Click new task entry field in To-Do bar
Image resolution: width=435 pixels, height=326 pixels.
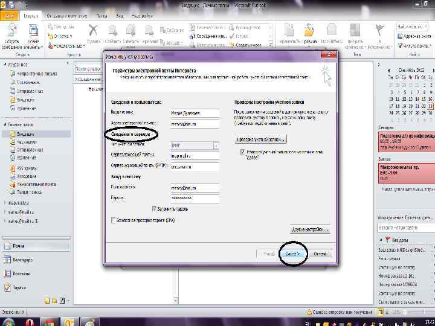(406, 228)
